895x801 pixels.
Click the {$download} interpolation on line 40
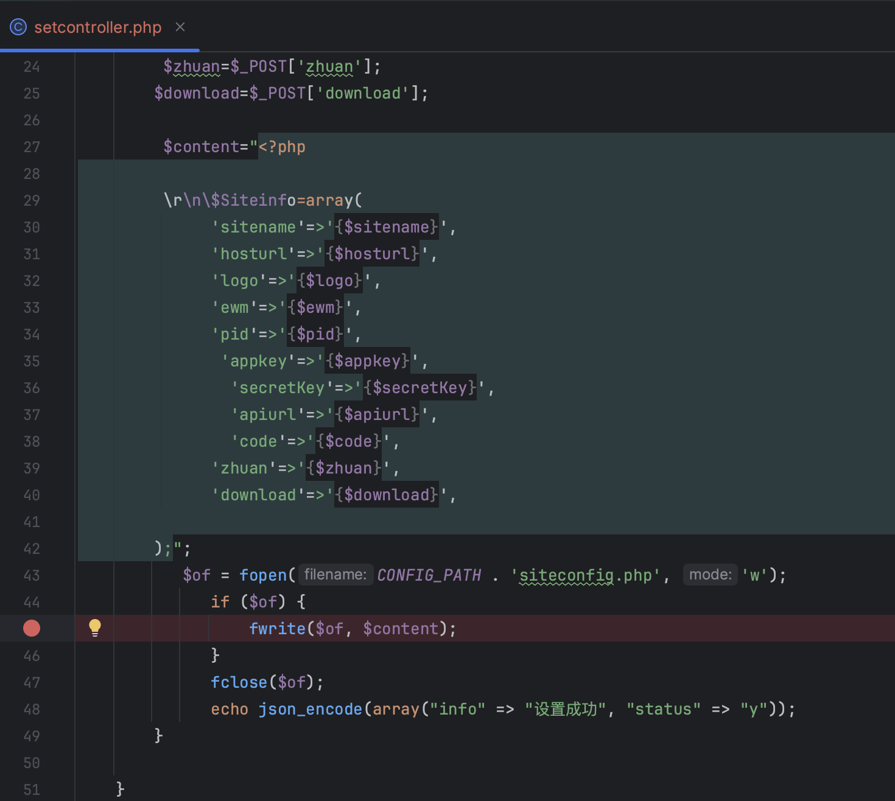[x=387, y=495]
